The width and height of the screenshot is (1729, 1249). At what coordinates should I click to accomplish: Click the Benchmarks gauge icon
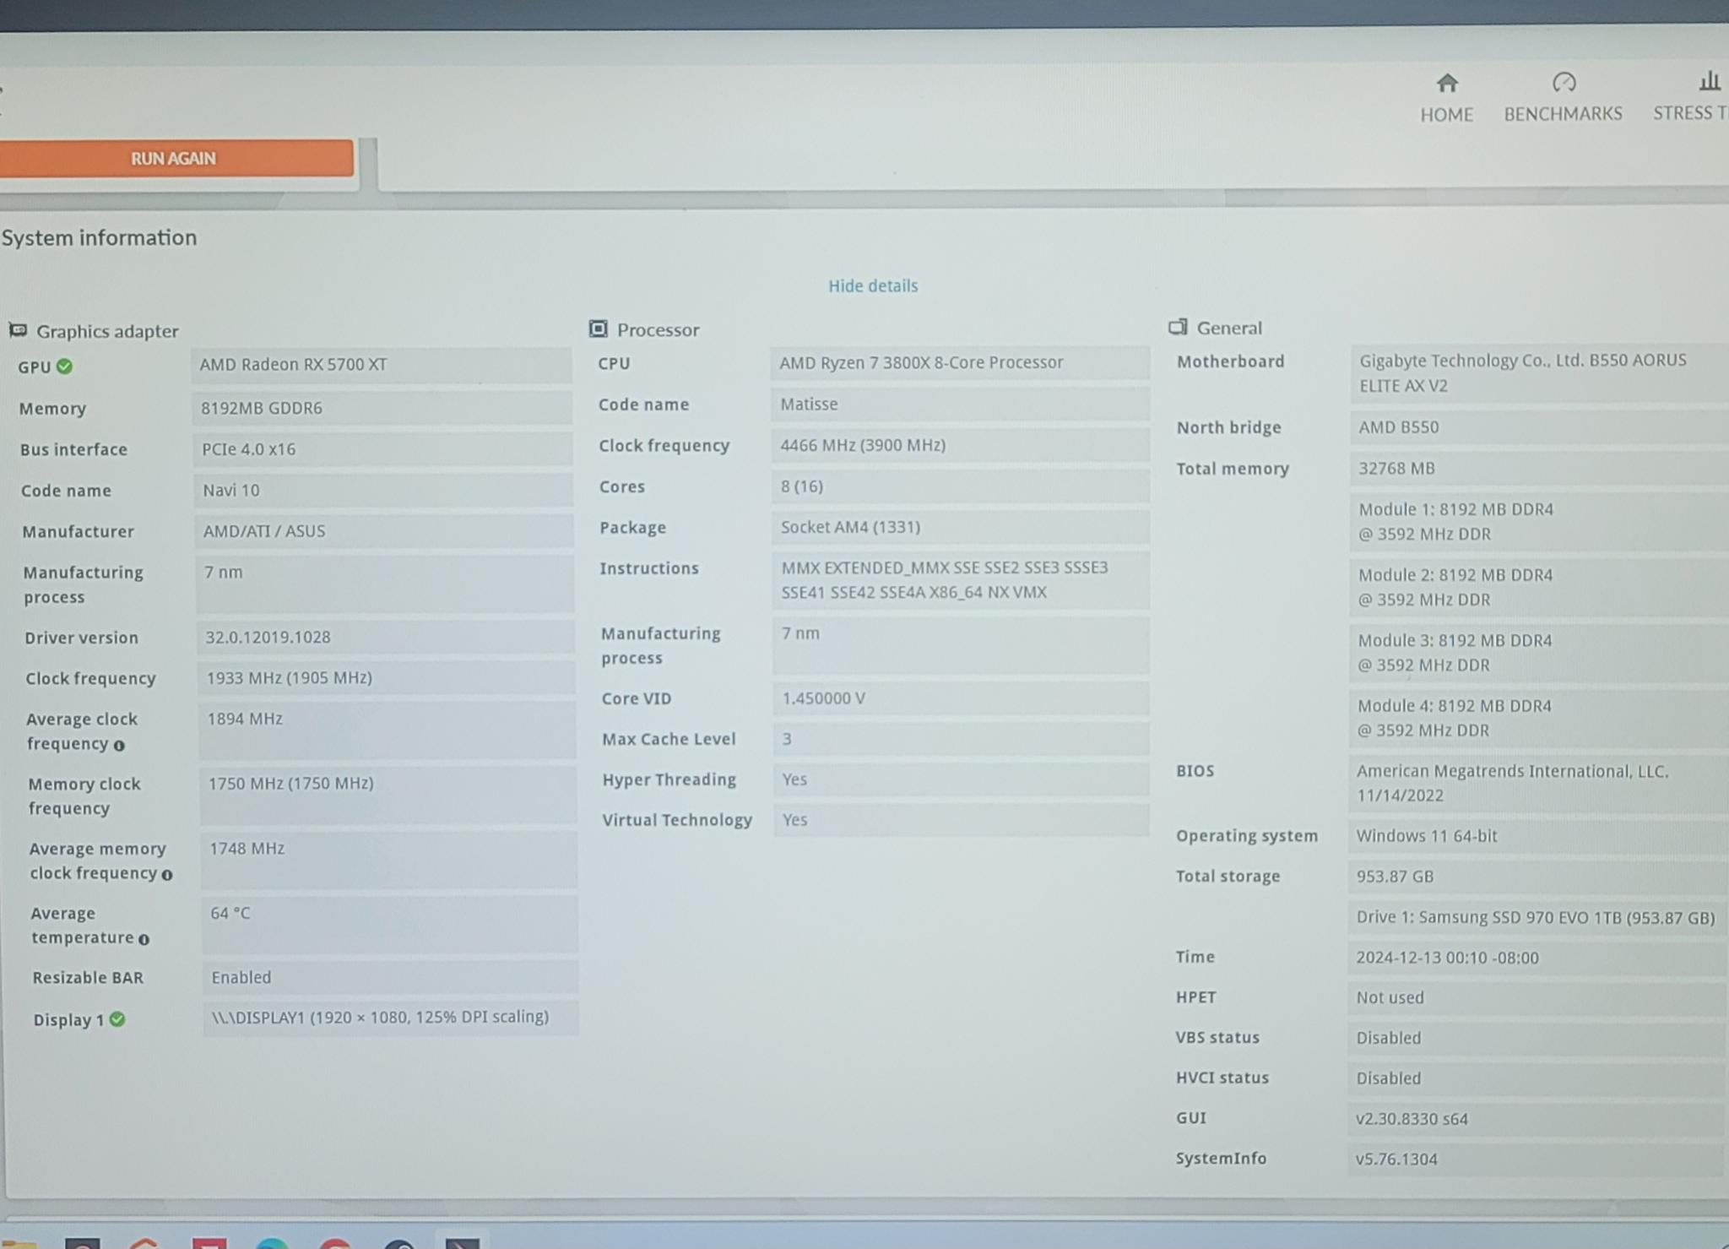(x=1564, y=83)
